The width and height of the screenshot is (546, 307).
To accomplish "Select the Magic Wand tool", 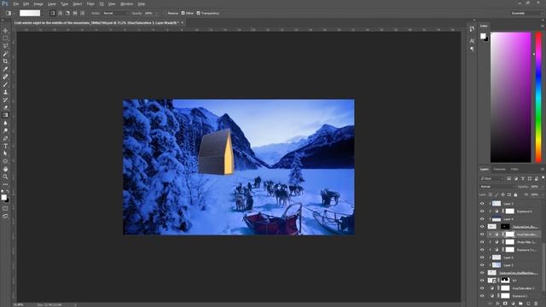I will click(x=5, y=54).
